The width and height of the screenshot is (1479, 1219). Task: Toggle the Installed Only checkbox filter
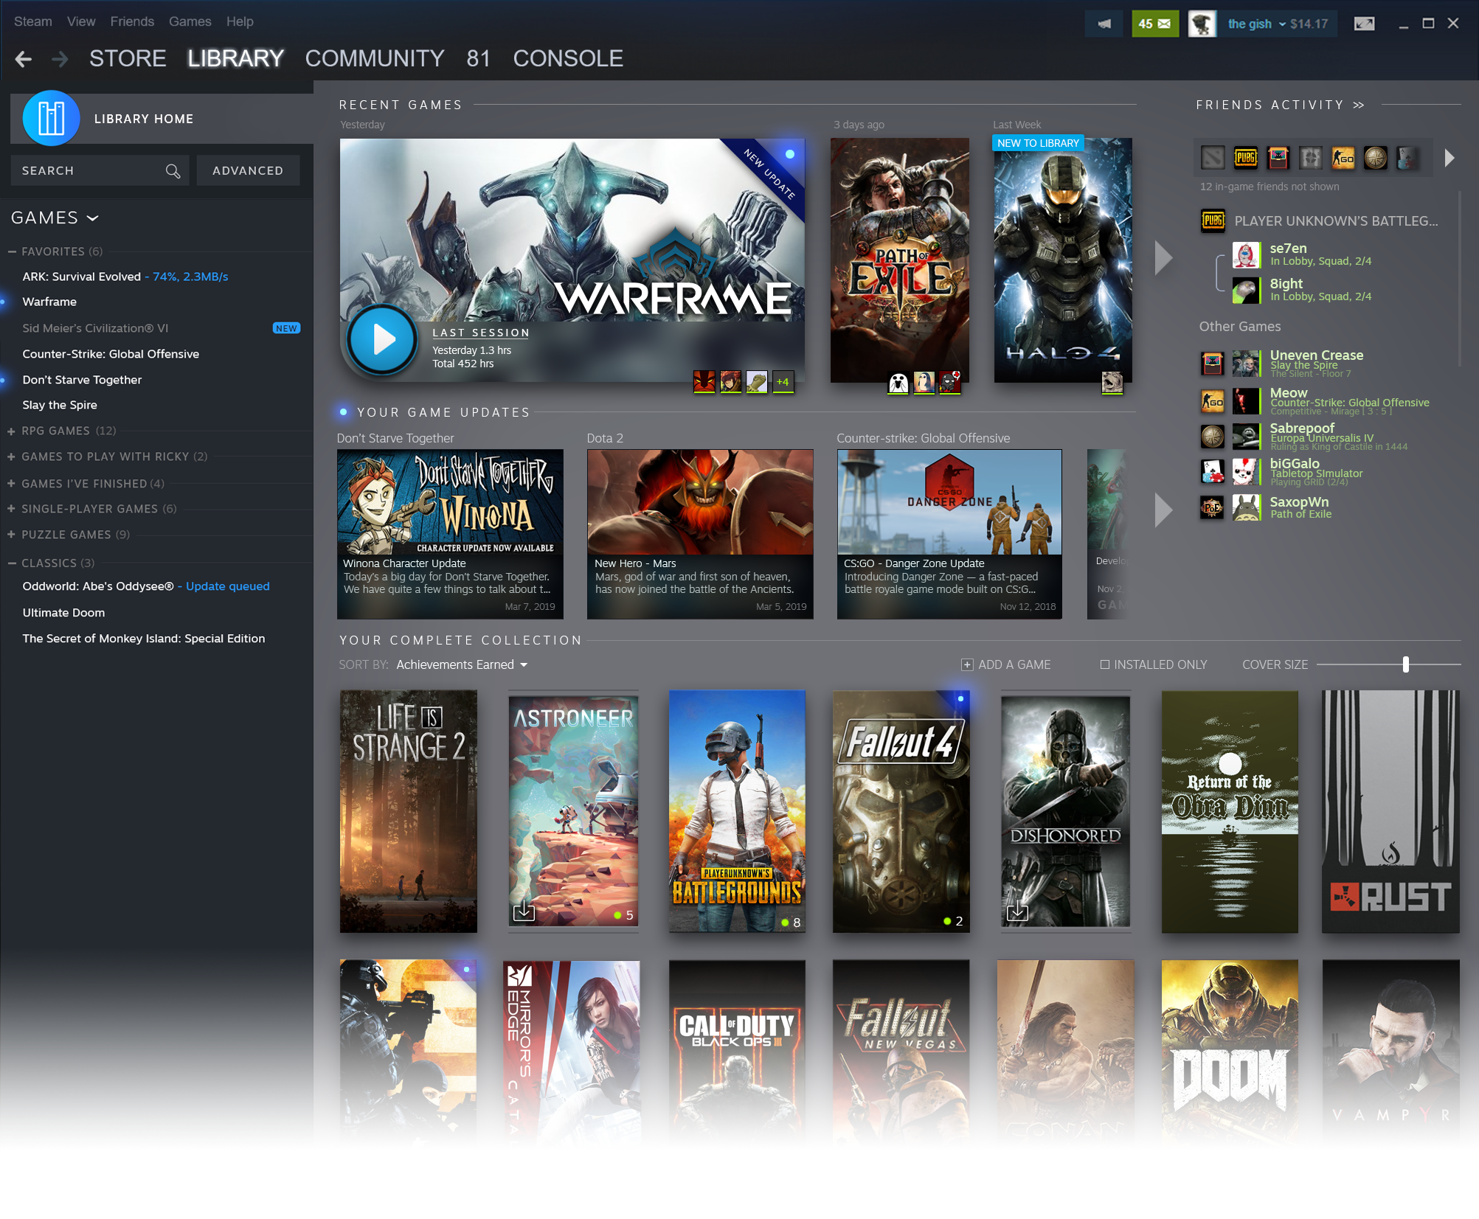1102,665
